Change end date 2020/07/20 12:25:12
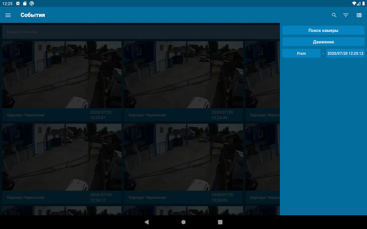Viewport: 367px width, 229px height. 345,53
